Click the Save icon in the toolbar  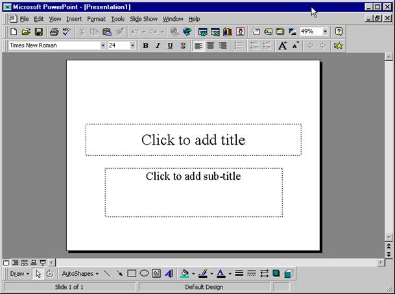pyautogui.click(x=38, y=31)
